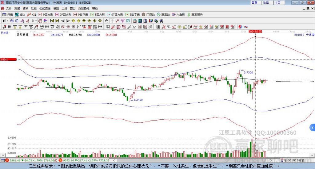This screenshot has width=315, height=169.
Task: Open the 文件 menu
Action: [9, 8]
